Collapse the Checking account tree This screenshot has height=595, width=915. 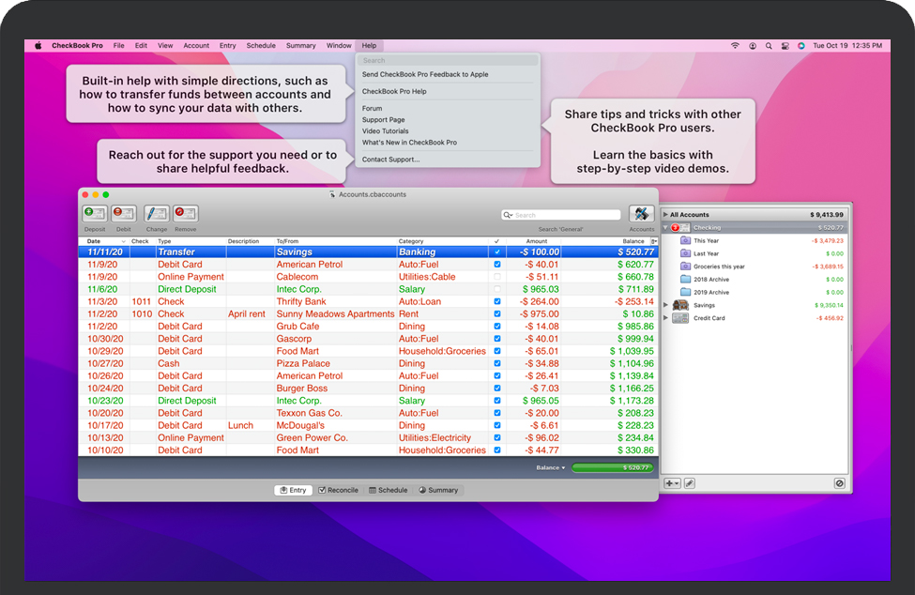click(665, 228)
